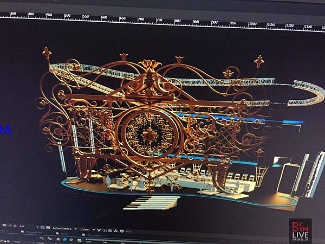Screen dimensions: 325x244
Task: Open the Full resolution dropdown
Action: (x=29, y=227)
